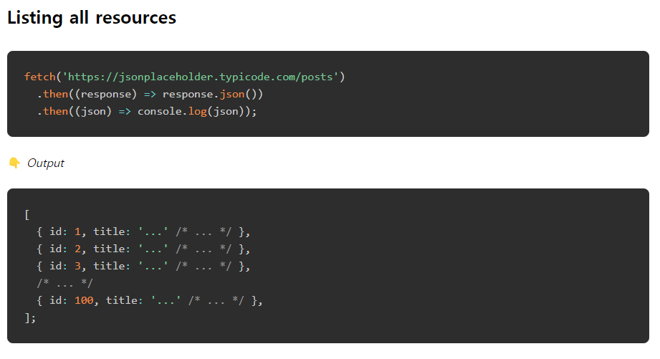Image resolution: width=660 pixels, height=359 pixels.
Task: Click the word "fetch" in code
Action: tap(40, 77)
